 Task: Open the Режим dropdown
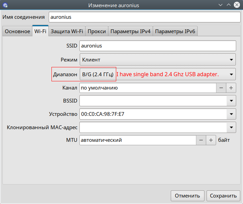click(158, 60)
